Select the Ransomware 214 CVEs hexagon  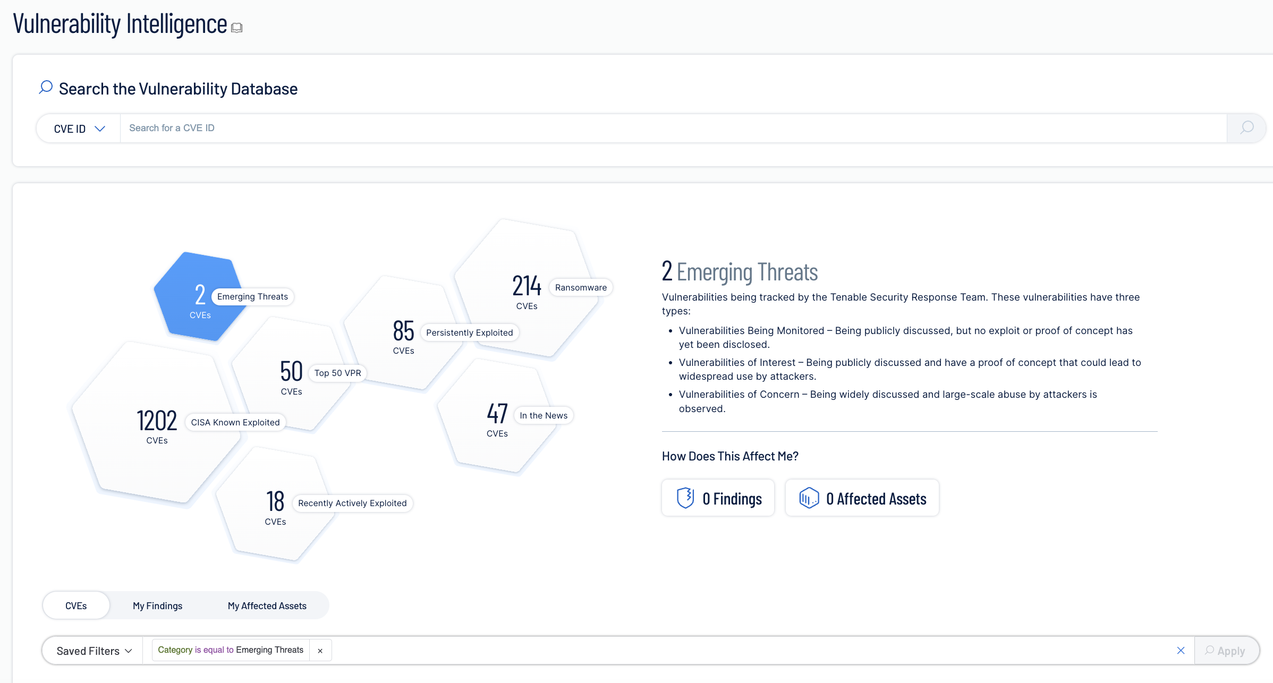(526, 289)
